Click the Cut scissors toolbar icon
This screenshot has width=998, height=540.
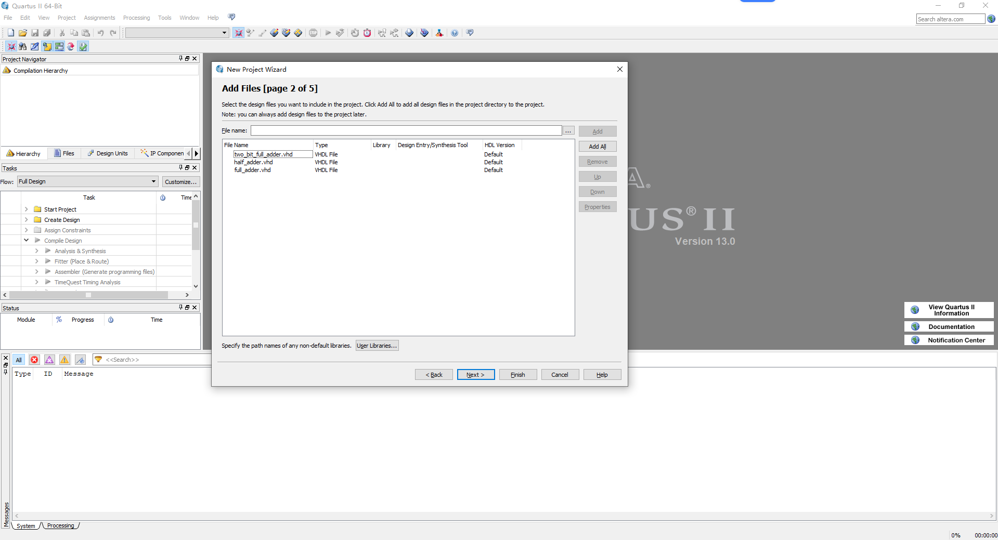tap(62, 33)
